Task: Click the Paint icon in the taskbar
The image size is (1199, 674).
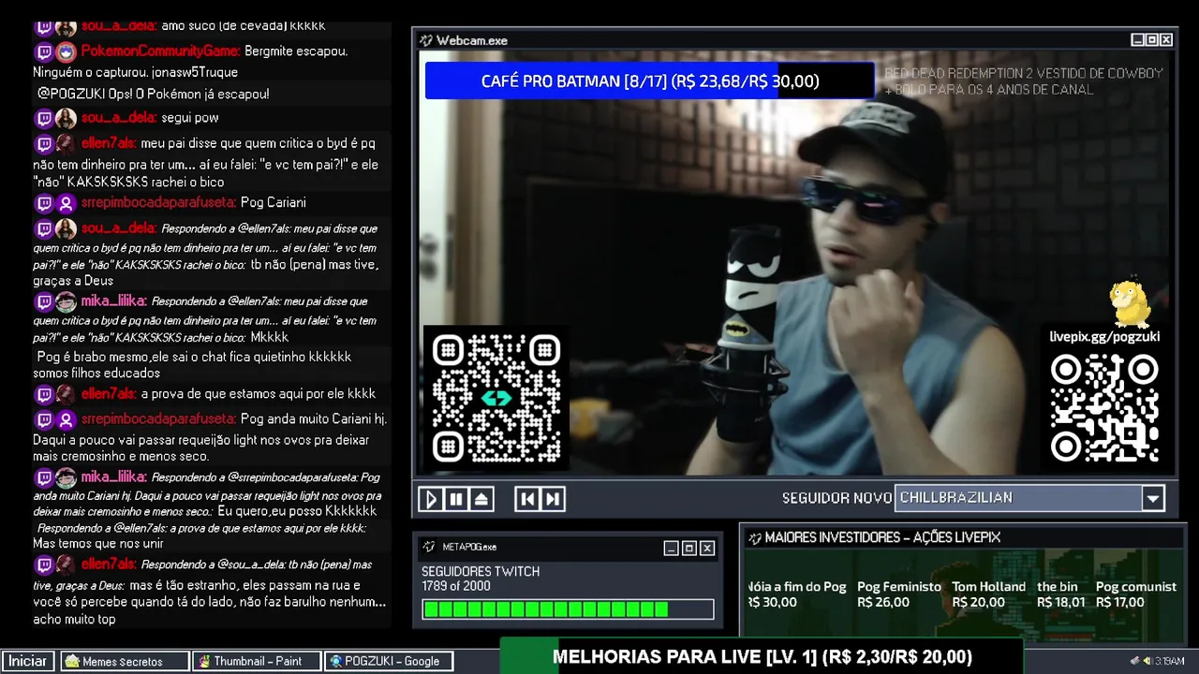Action: 204,662
